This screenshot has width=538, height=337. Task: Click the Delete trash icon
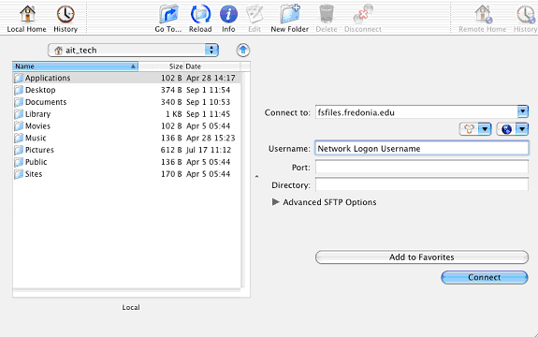point(327,18)
